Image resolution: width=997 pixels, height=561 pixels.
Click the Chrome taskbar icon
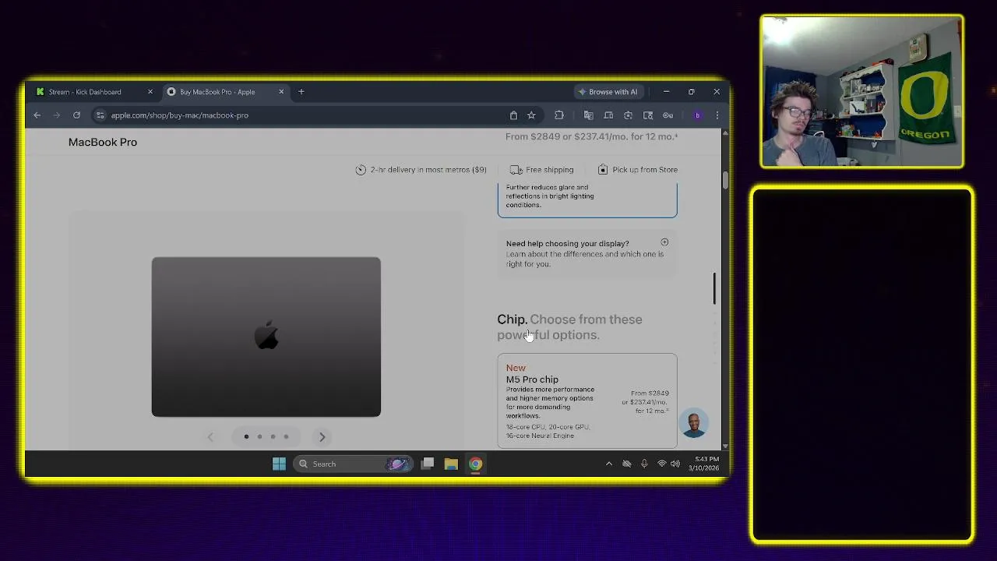pos(475,464)
